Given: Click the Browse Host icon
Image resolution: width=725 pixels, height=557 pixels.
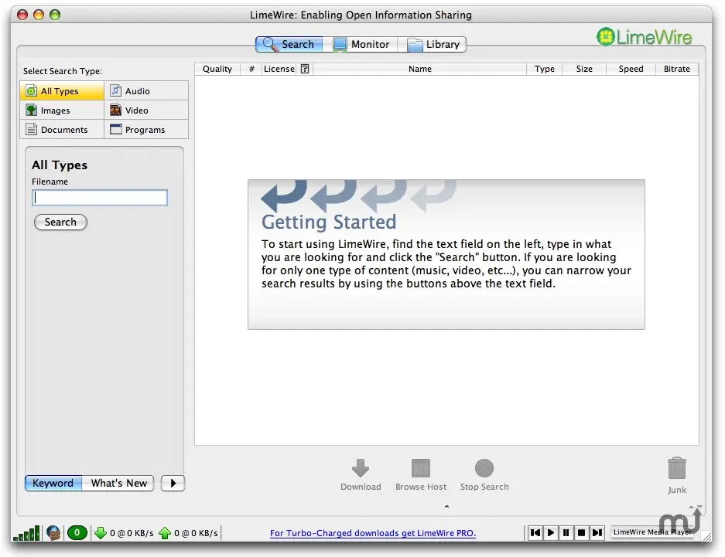Looking at the screenshot, I should click(x=421, y=468).
